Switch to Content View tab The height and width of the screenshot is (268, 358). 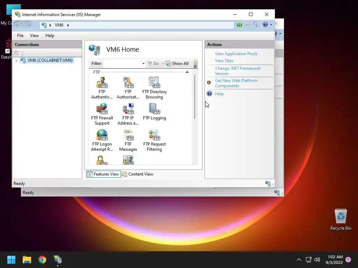tap(138, 174)
